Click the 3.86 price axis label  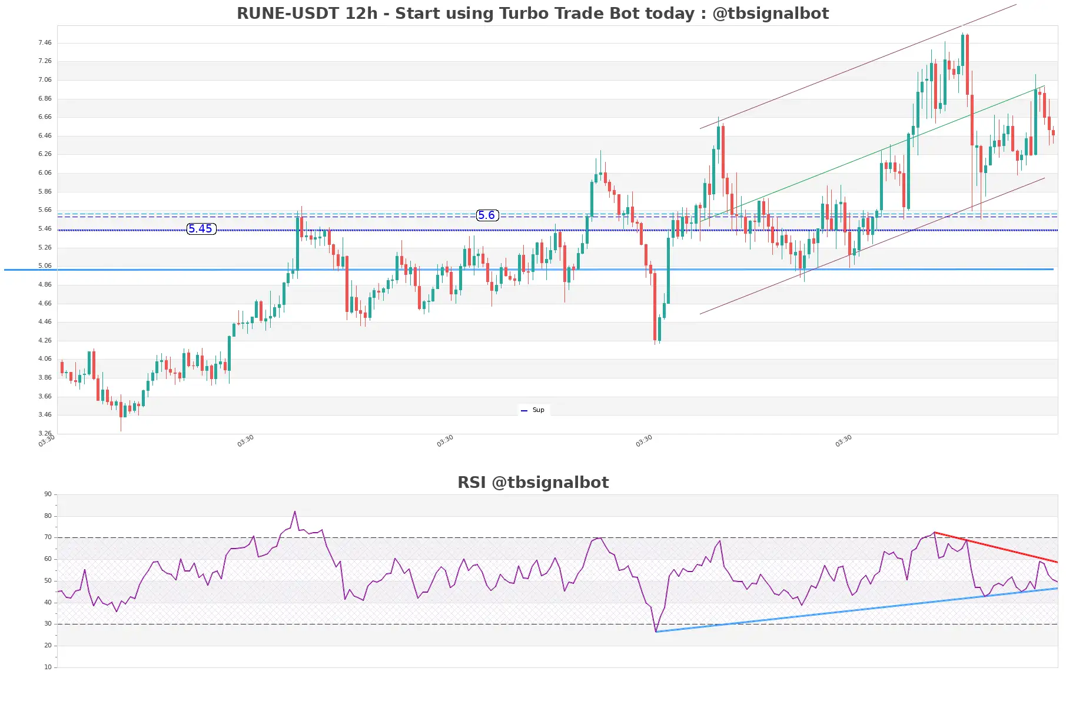tap(45, 377)
